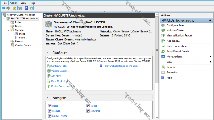Click the Cluster-Aware Updating green arrow icon
The image size is (214, 120).
49,86
